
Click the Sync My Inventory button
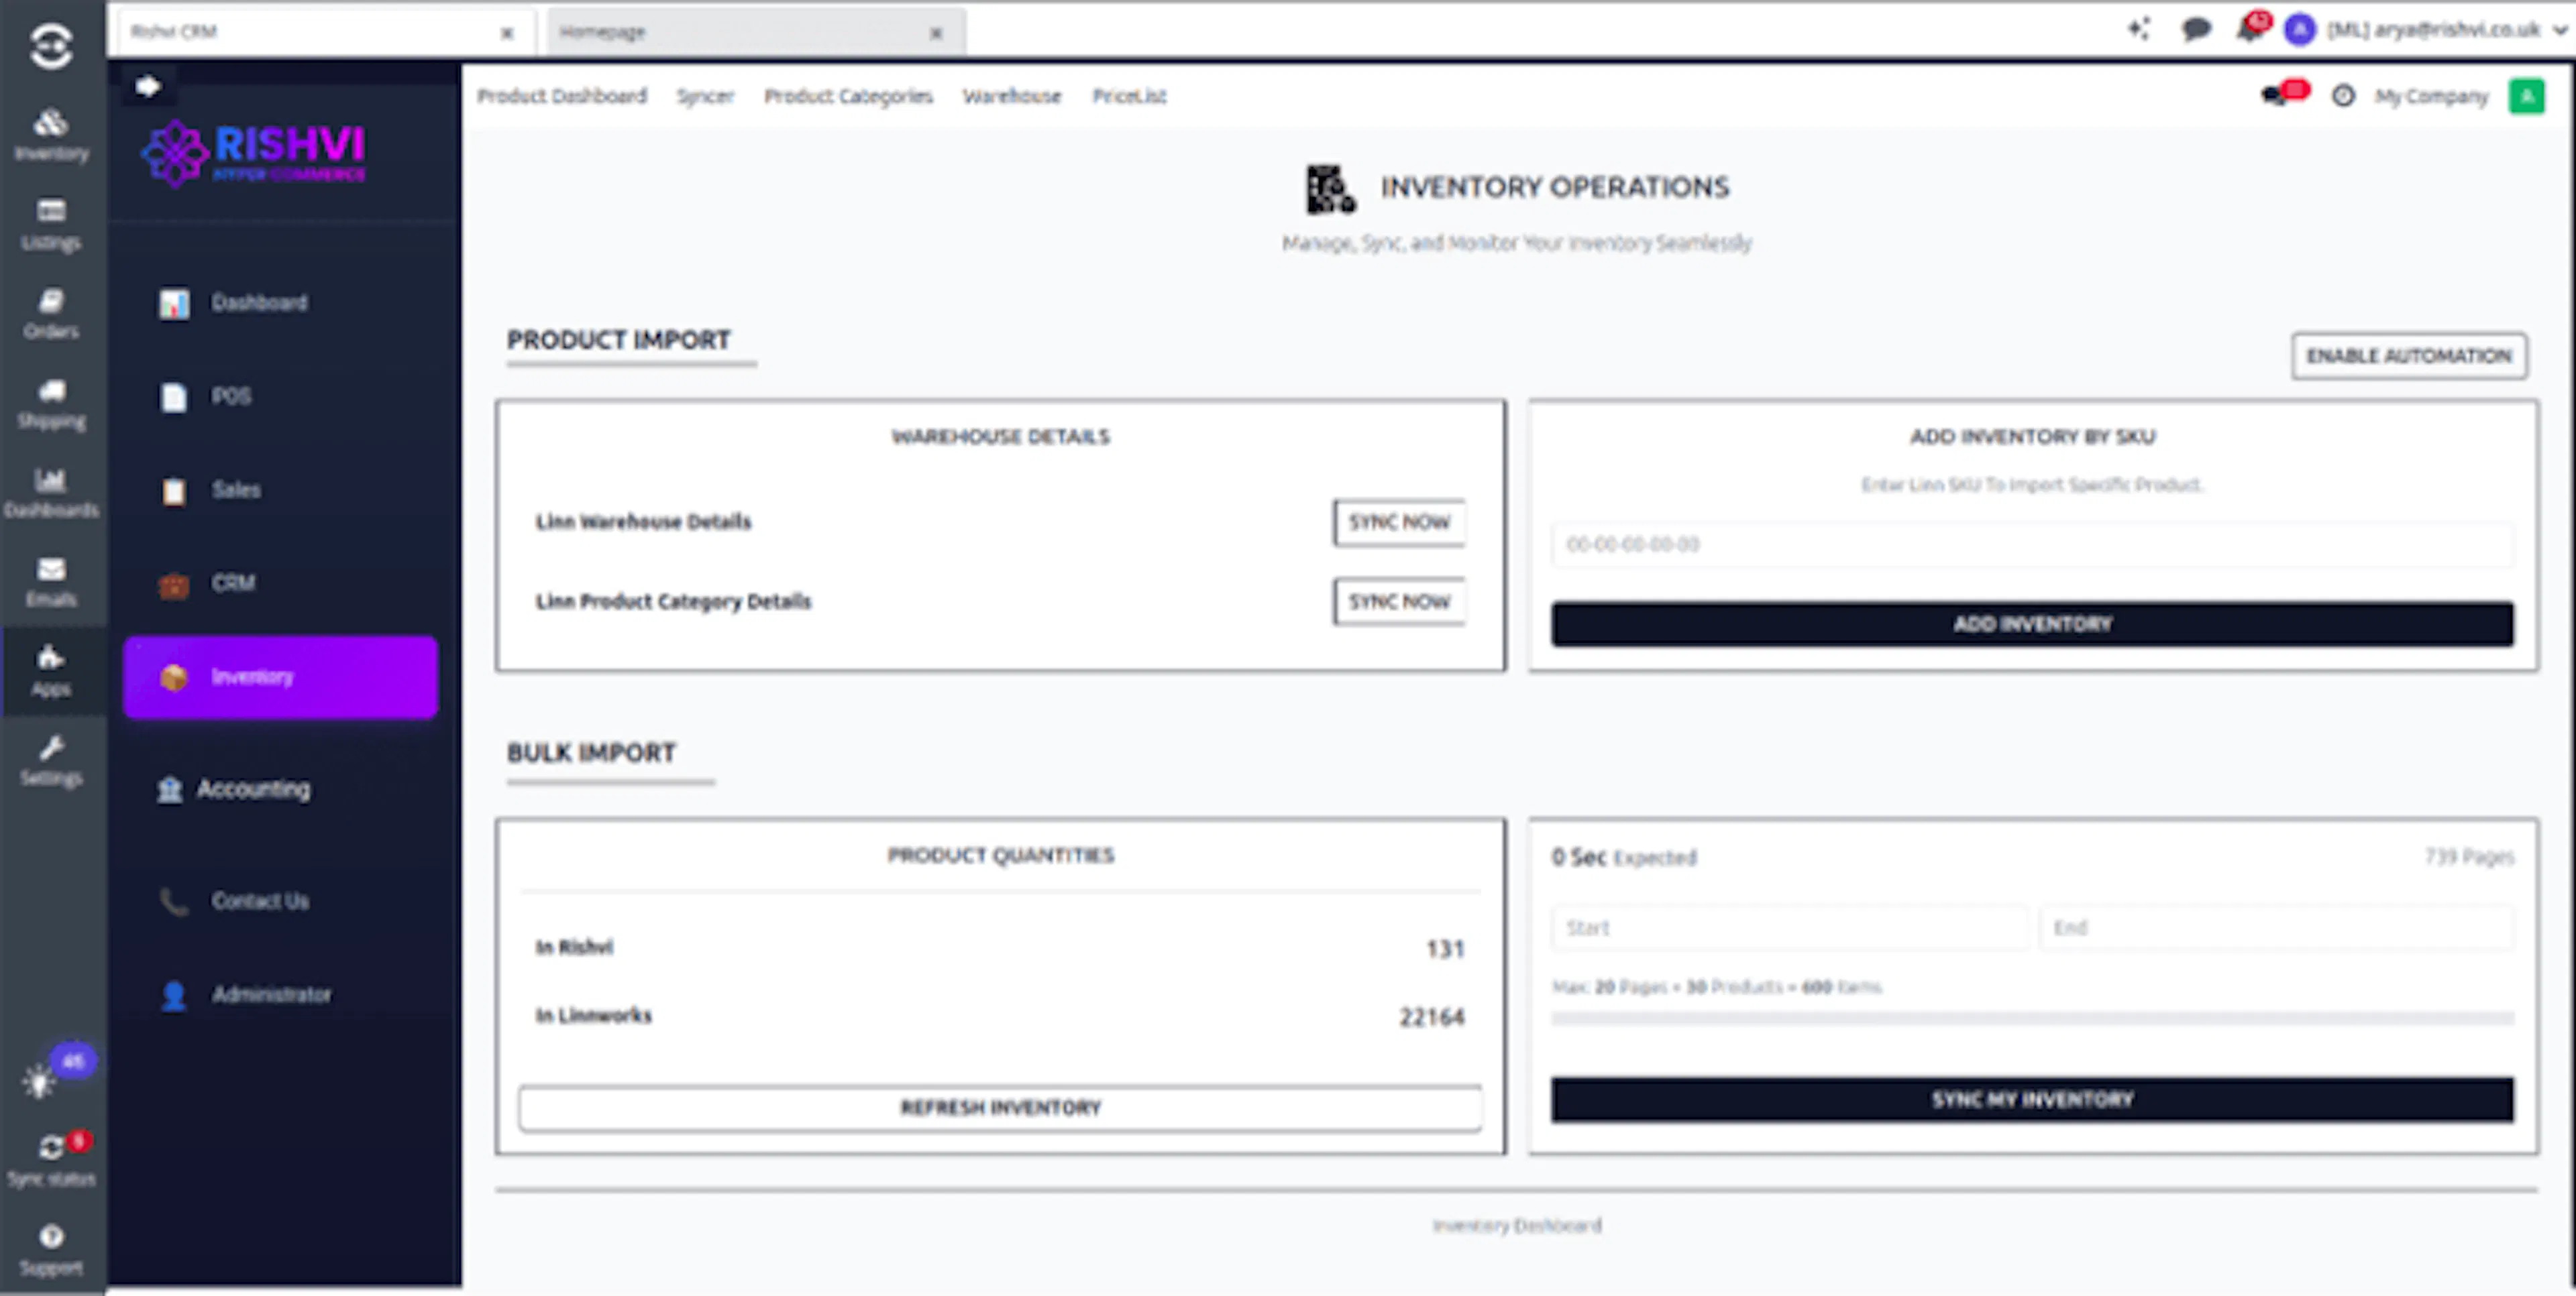[x=2032, y=1099]
